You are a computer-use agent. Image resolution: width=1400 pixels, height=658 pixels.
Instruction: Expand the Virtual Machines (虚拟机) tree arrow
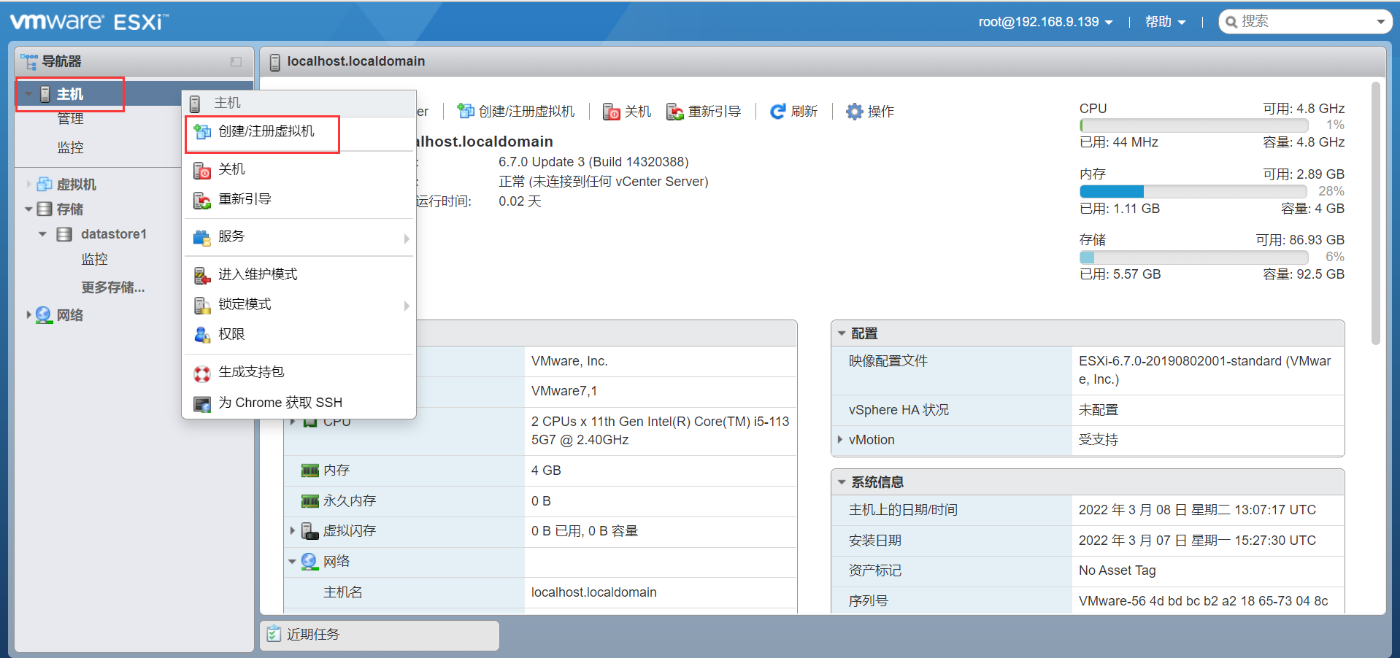28,185
